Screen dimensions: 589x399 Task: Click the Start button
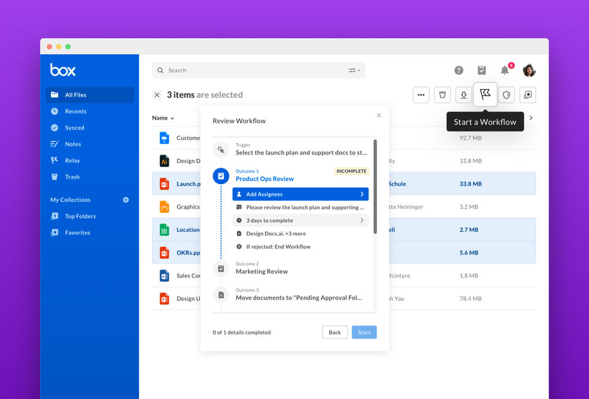click(x=364, y=332)
